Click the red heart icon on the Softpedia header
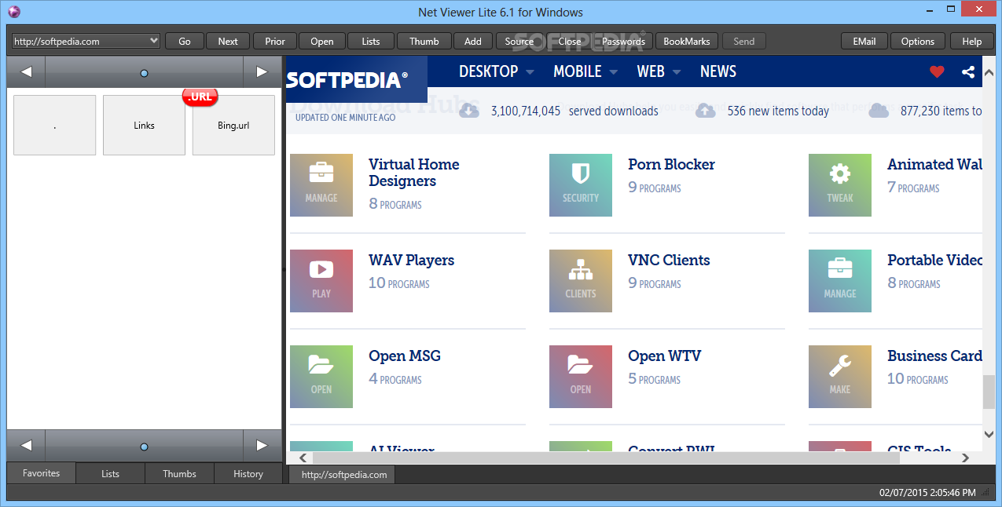Image resolution: width=1002 pixels, height=507 pixels. coord(937,71)
